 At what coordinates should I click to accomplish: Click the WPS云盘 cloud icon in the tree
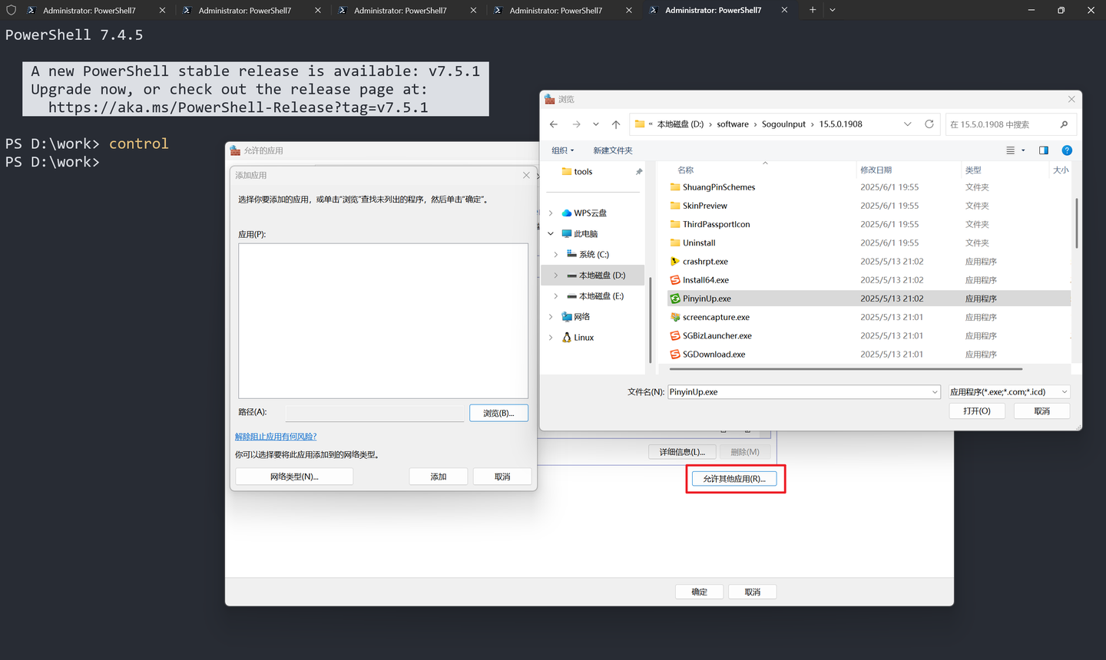(x=567, y=213)
